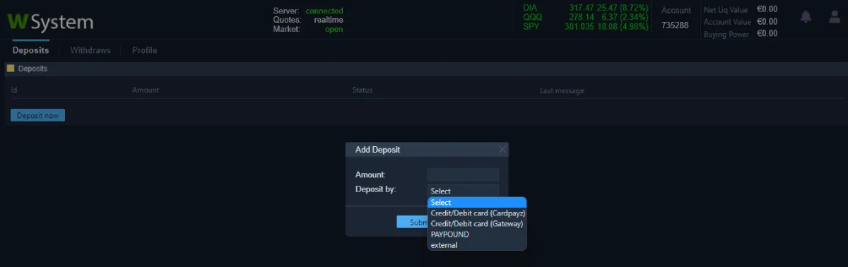Click the Deposits panel folder icon
The image size is (848, 267).
(x=11, y=69)
